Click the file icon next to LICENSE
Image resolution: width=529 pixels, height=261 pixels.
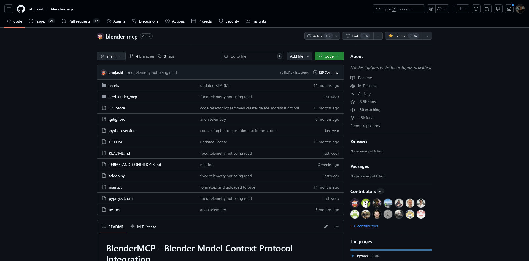pos(104,142)
